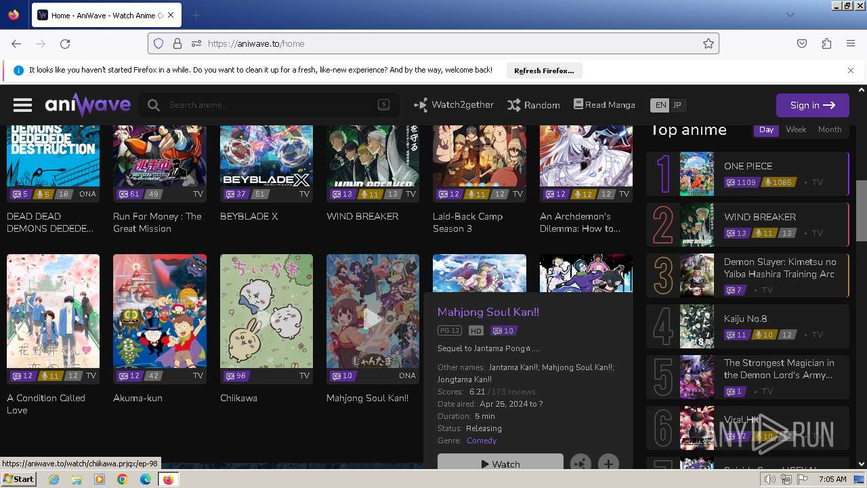Click the site lock icon

(x=177, y=43)
